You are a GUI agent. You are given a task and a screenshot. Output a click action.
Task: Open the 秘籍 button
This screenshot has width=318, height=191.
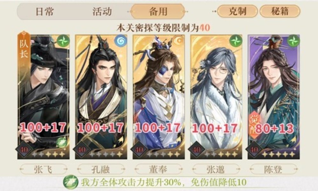click(280, 11)
